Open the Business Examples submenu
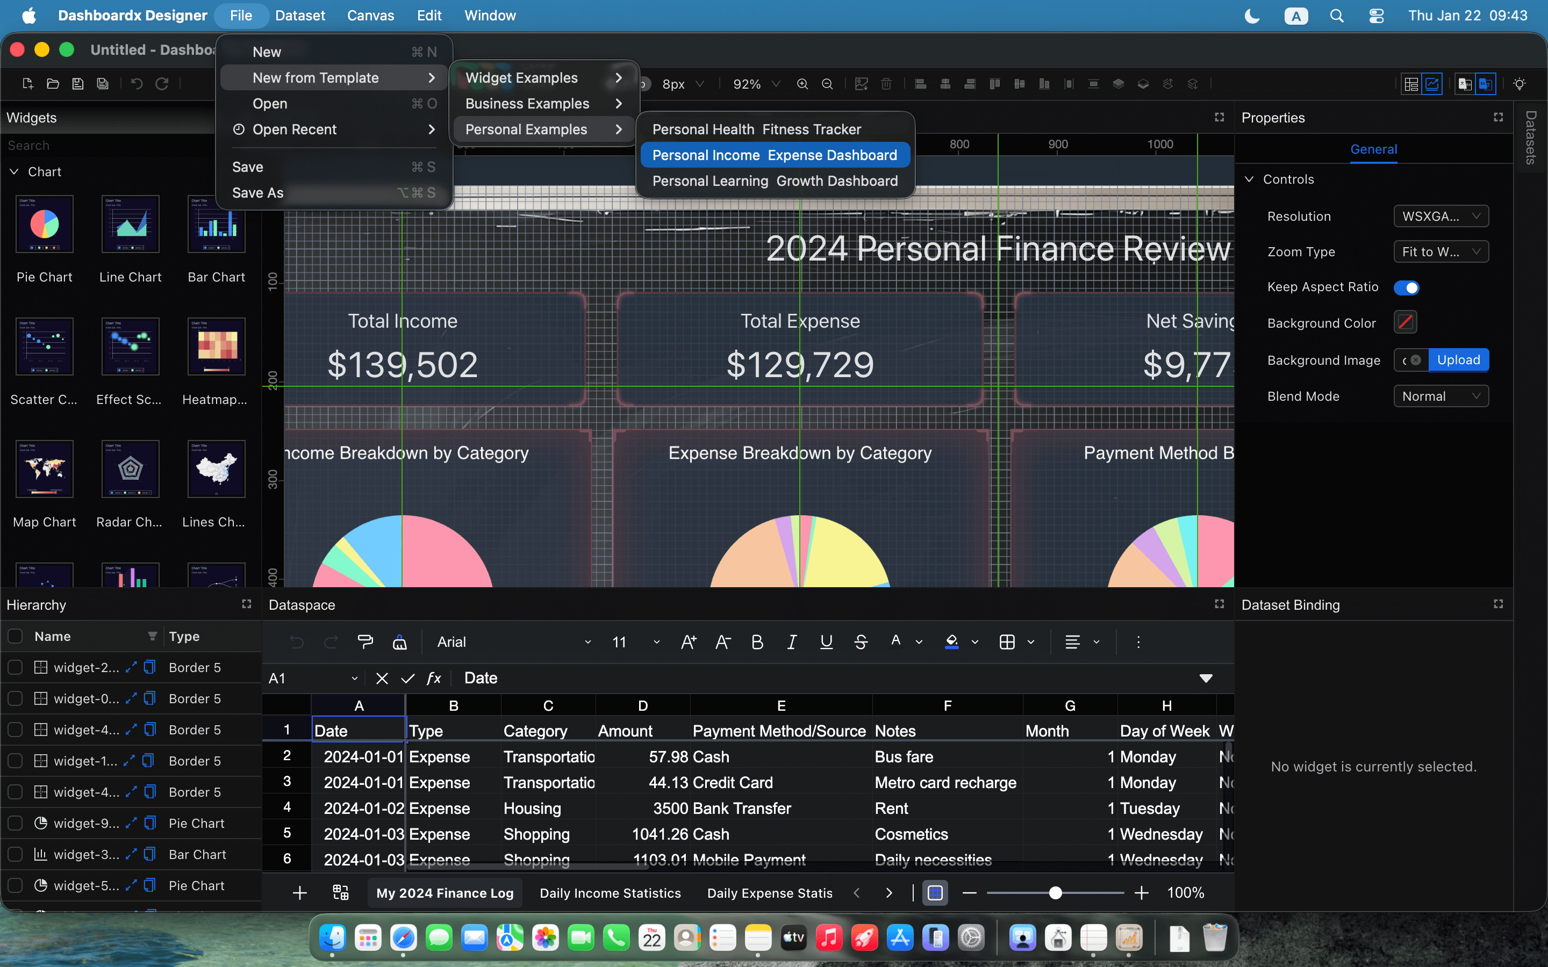Image resolution: width=1548 pixels, height=967 pixels. pyautogui.click(x=543, y=104)
